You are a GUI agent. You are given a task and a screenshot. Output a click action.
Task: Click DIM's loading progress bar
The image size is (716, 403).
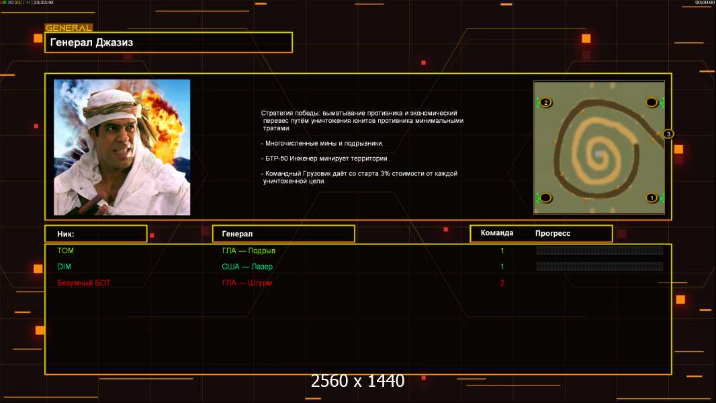pos(600,267)
